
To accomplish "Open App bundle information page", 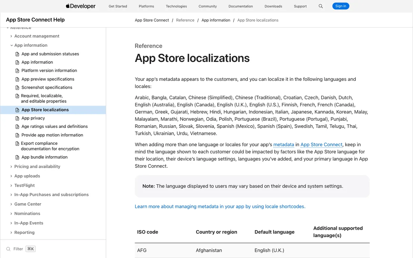I will pos(44,157).
